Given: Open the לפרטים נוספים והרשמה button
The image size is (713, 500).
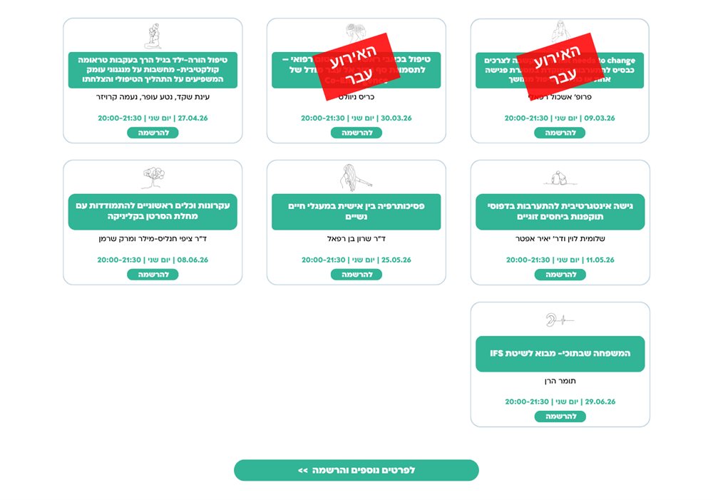Looking at the screenshot, I should tap(356, 470).
